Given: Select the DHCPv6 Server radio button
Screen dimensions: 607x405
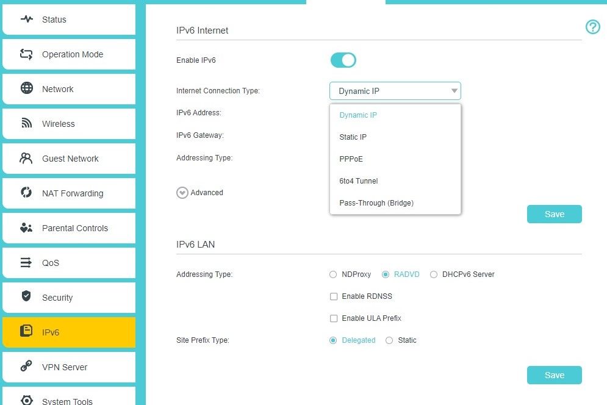Looking at the screenshot, I should click(434, 274).
